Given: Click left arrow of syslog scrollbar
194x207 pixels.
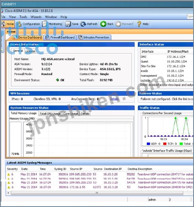Looking at the screenshot, I should point(8,193).
